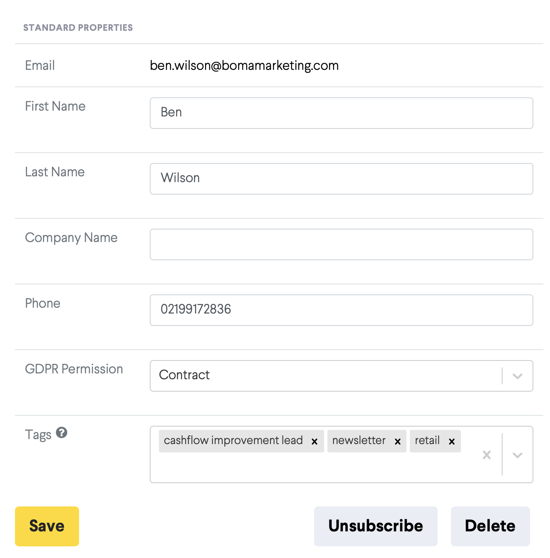Click the ben.wilson@bomamarketing.com email text
Image resolution: width=550 pixels, height=558 pixels.
pyautogui.click(x=244, y=66)
